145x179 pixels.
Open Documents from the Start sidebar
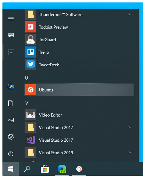pyautogui.click(x=10, y=103)
